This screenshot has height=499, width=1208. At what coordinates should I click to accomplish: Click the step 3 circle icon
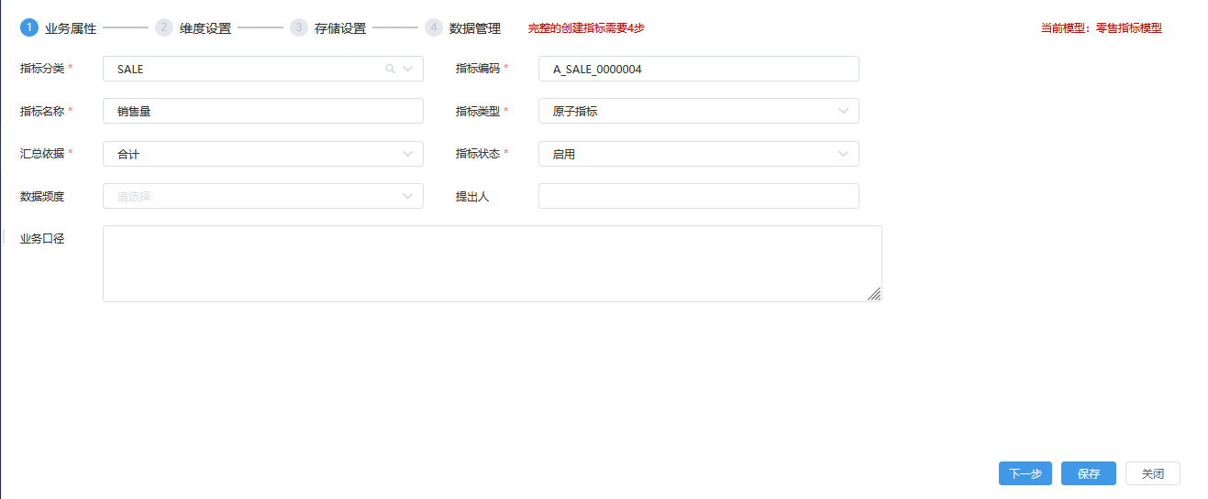coord(298,27)
